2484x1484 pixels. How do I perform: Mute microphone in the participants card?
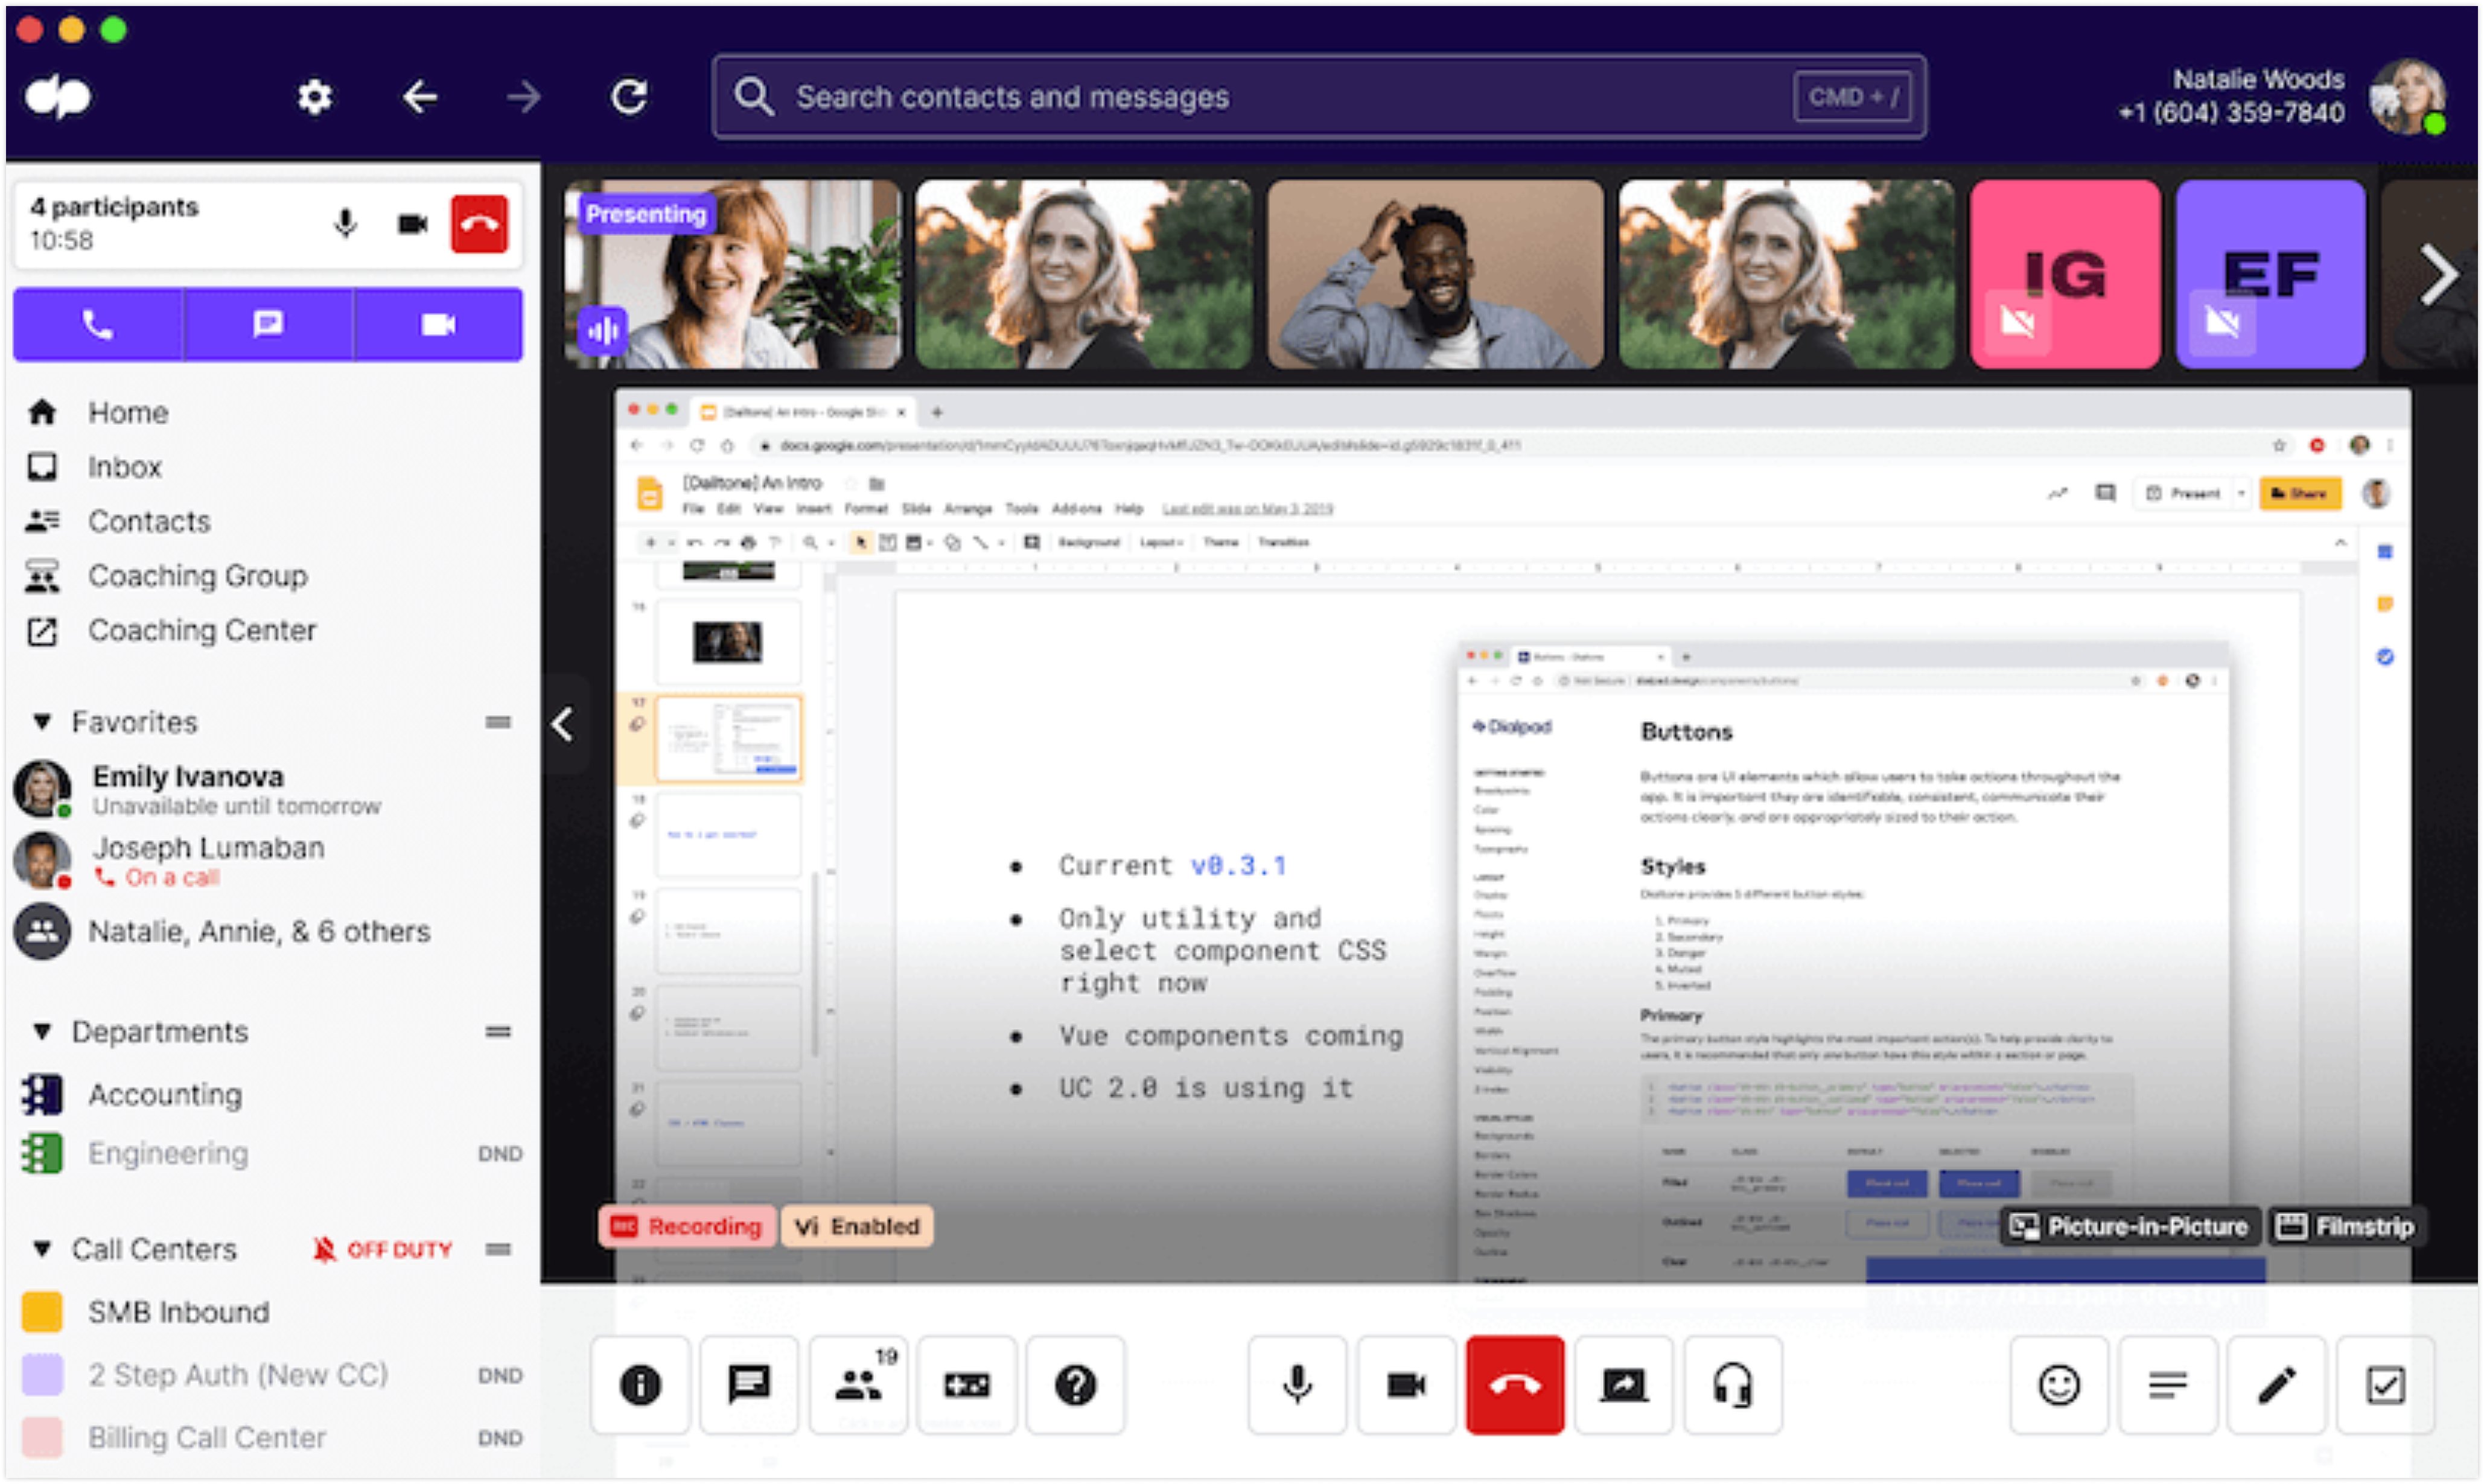coord(346,223)
